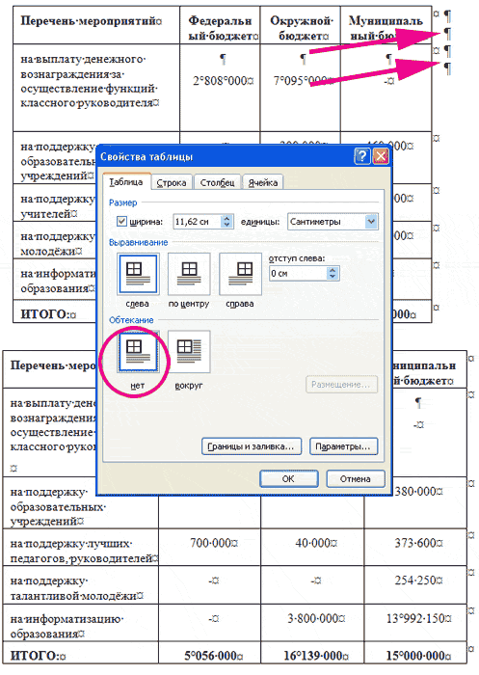The width and height of the screenshot is (479, 675).
Task: Close the 'Свойства таблицы' dialog
Action: 381,156
